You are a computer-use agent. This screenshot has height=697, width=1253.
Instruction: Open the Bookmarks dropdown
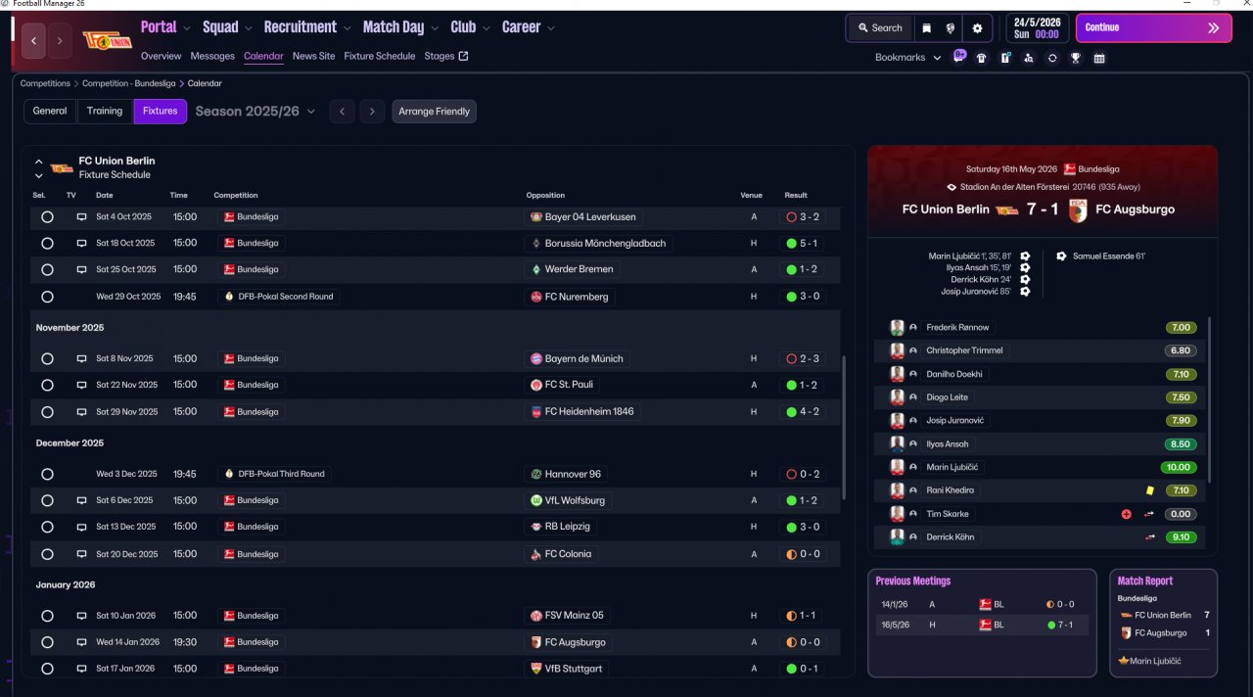tap(907, 58)
